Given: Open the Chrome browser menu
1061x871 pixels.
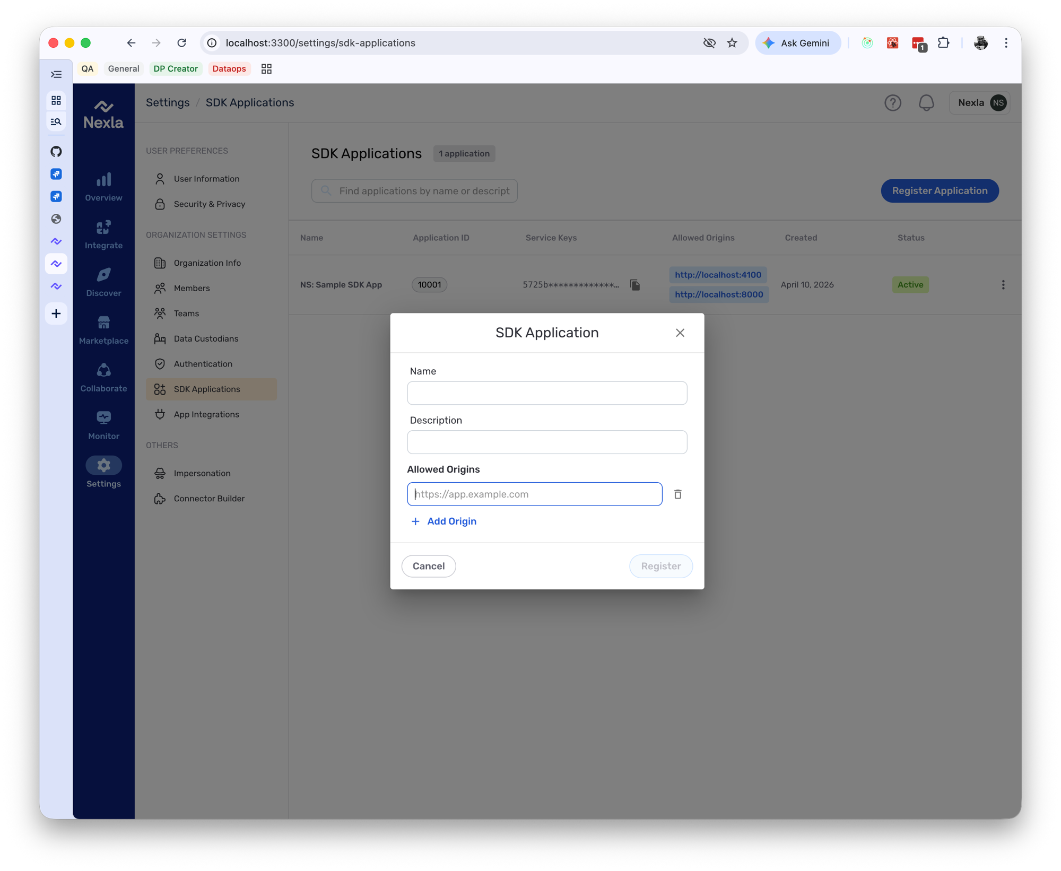Looking at the screenshot, I should 1006,43.
